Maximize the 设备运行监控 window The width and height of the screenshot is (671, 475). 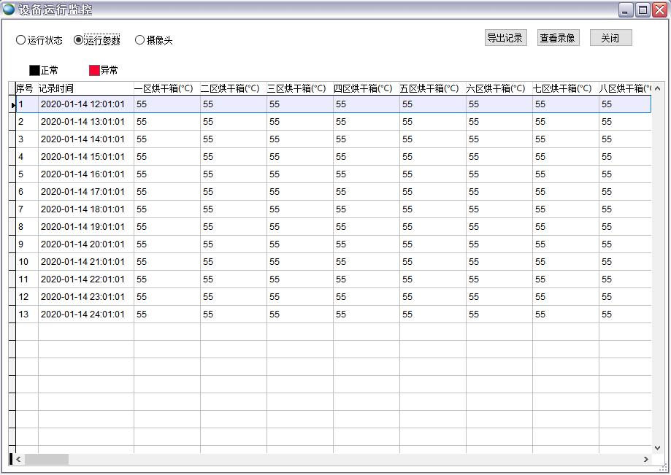point(643,9)
